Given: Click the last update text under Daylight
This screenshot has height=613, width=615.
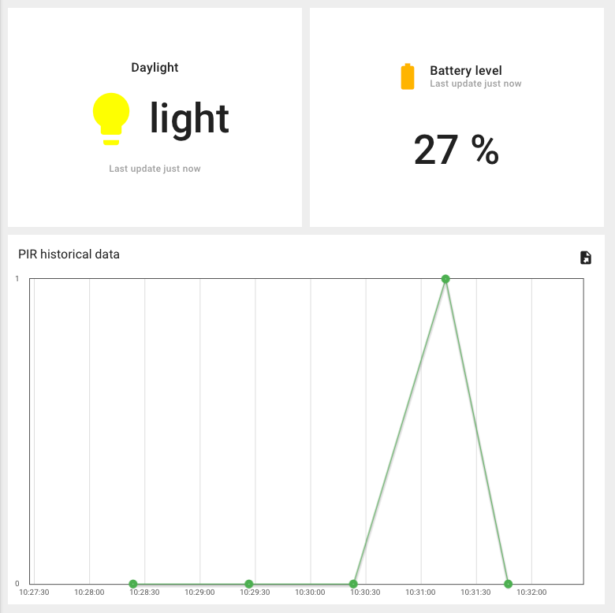Looking at the screenshot, I should pos(155,169).
